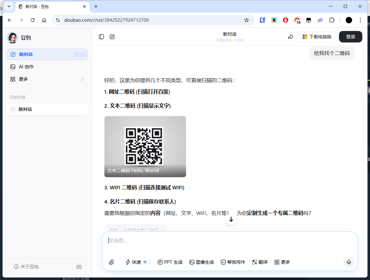370x280 pixels.
Task: Open AI 创作 in the sidebar
Action: click(x=26, y=67)
